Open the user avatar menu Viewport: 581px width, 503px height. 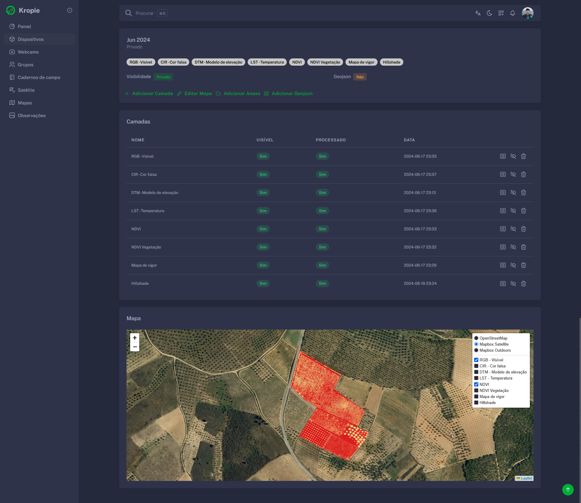(527, 13)
